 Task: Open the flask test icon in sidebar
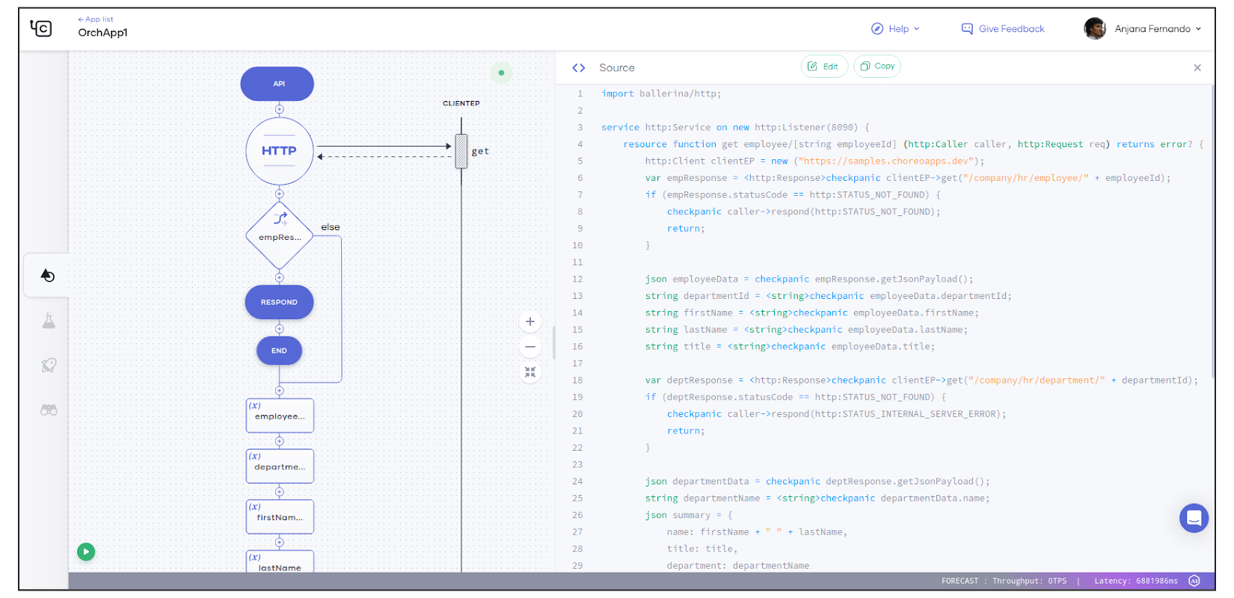pyautogui.click(x=49, y=321)
